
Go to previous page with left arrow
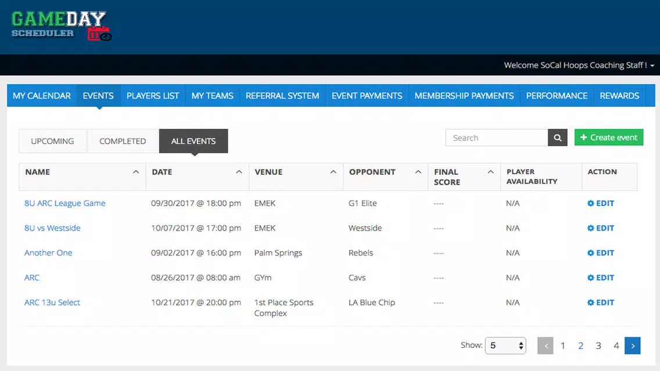click(546, 346)
